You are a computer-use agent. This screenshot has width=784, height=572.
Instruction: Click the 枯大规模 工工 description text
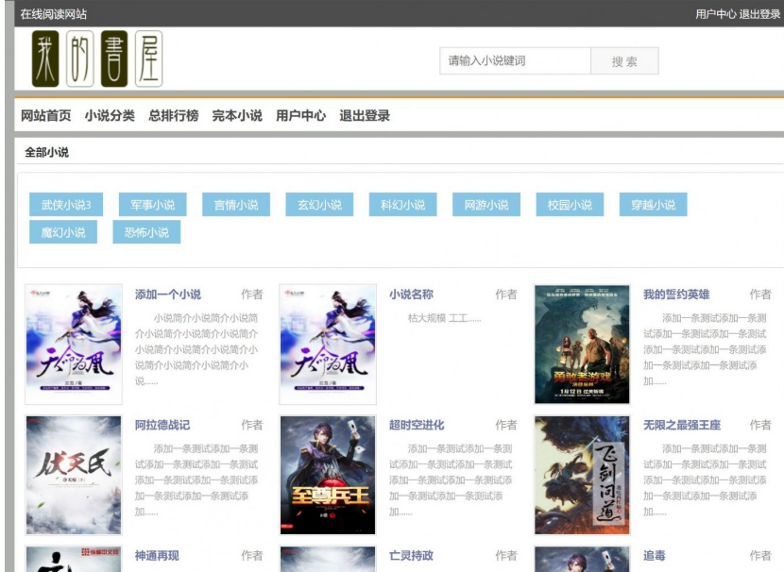click(x=444, y=318)
